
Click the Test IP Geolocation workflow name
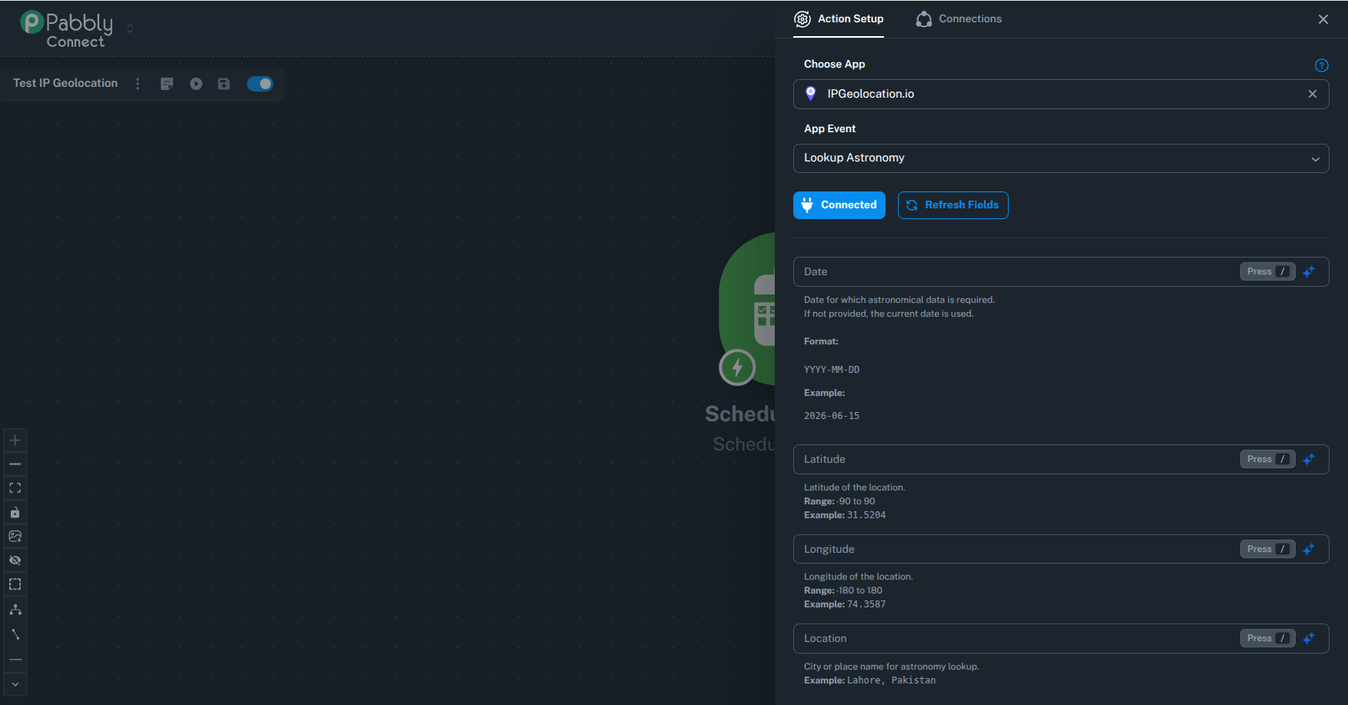(x=65, y=83)
